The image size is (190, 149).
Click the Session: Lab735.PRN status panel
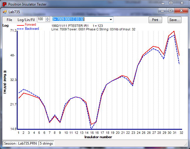tap(20, 143)
